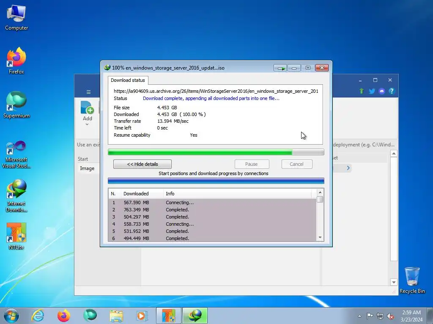Launch Firefox from the taskbar
433x324 pixels.
(64, 316)
